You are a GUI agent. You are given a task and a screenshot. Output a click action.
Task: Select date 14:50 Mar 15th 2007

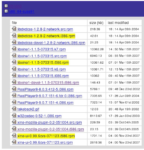tap(124, 49)
